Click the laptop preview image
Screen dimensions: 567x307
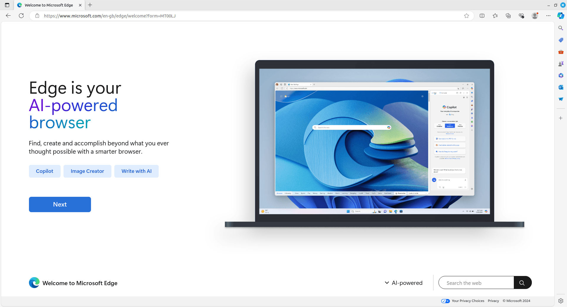tap(374, 144)
